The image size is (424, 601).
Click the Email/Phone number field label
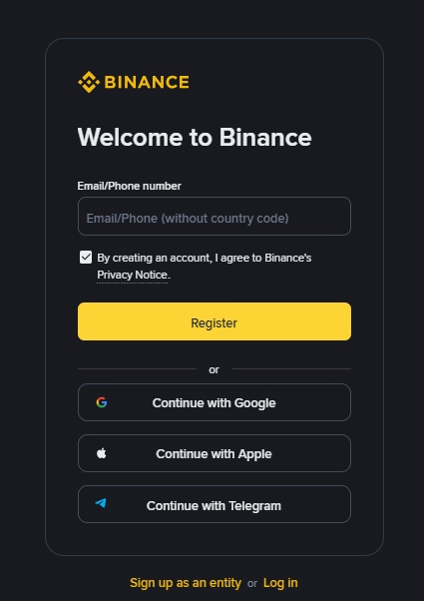point(129,186)
